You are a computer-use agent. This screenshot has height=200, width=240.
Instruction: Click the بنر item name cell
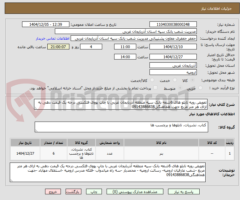click(x=161, y=153)
